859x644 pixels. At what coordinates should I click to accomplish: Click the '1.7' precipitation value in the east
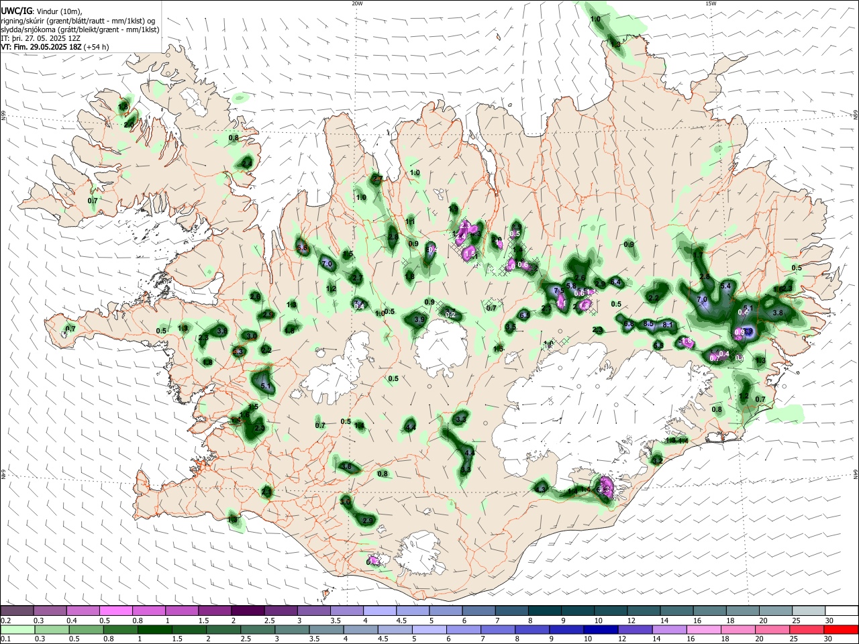coord(698,255)
